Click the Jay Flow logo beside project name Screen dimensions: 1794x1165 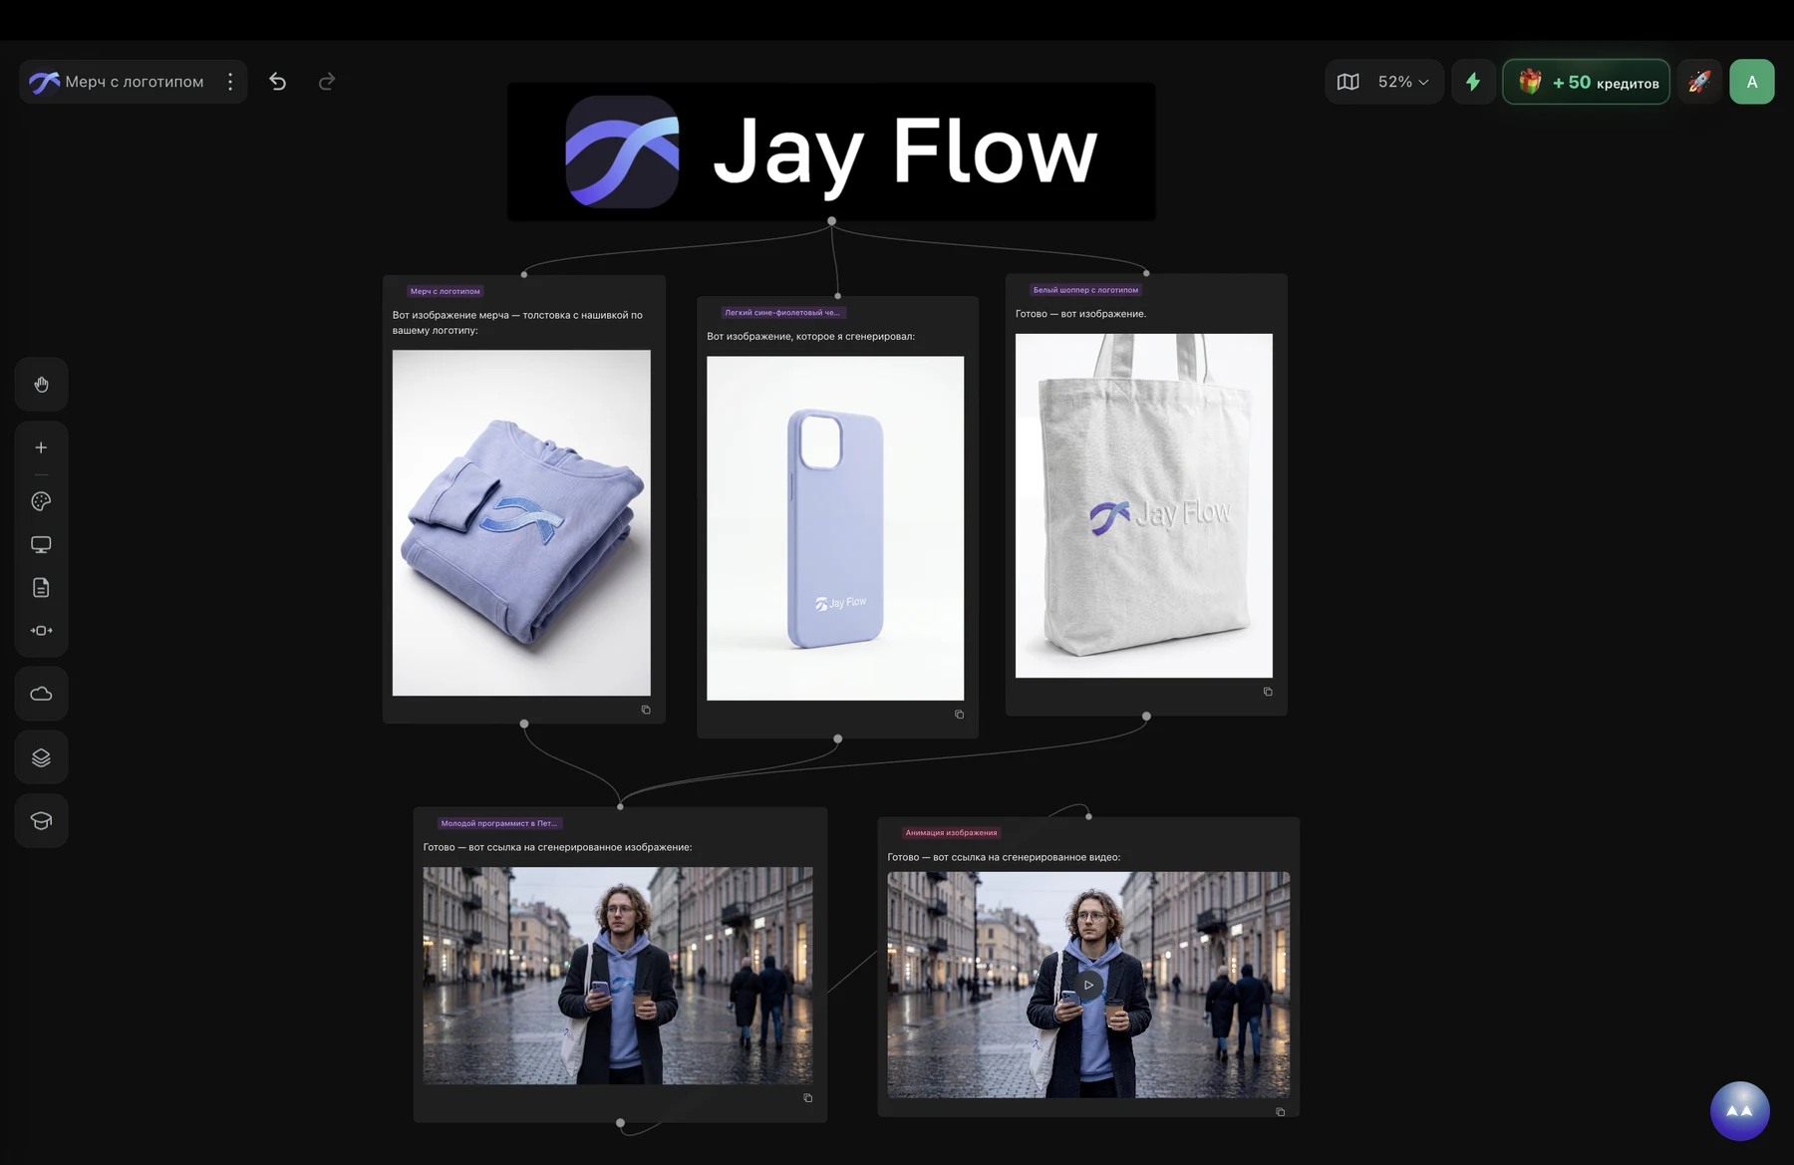44,82
